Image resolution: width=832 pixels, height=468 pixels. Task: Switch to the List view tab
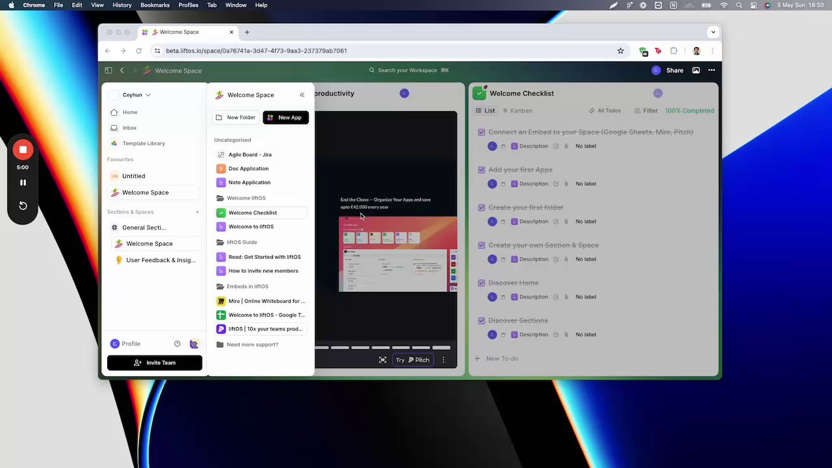click(485, 110)
